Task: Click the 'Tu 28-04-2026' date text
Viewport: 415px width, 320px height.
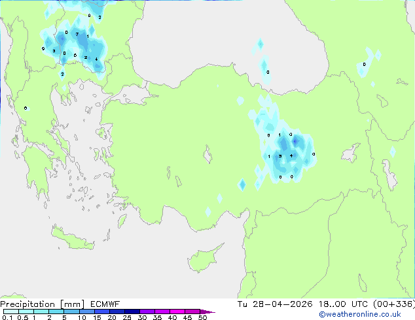Action: [275, 304]
